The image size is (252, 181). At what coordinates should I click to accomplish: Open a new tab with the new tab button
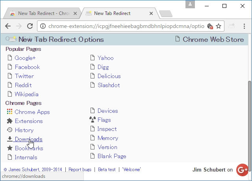coord(166,14)
